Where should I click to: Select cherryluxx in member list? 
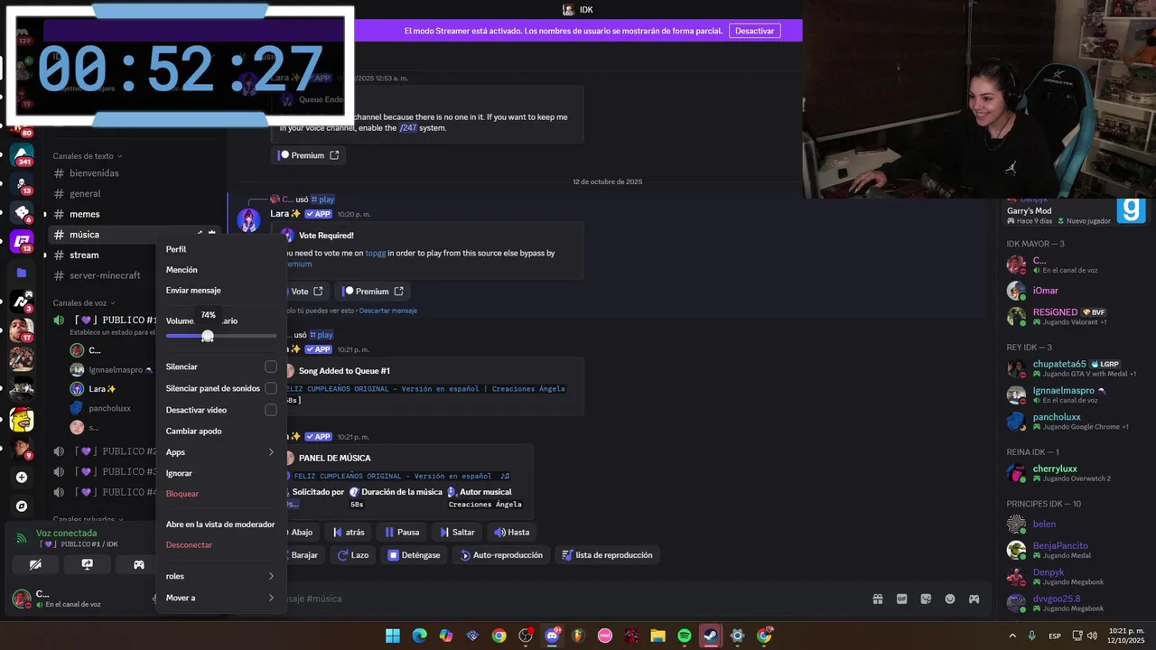[1074, 473]
